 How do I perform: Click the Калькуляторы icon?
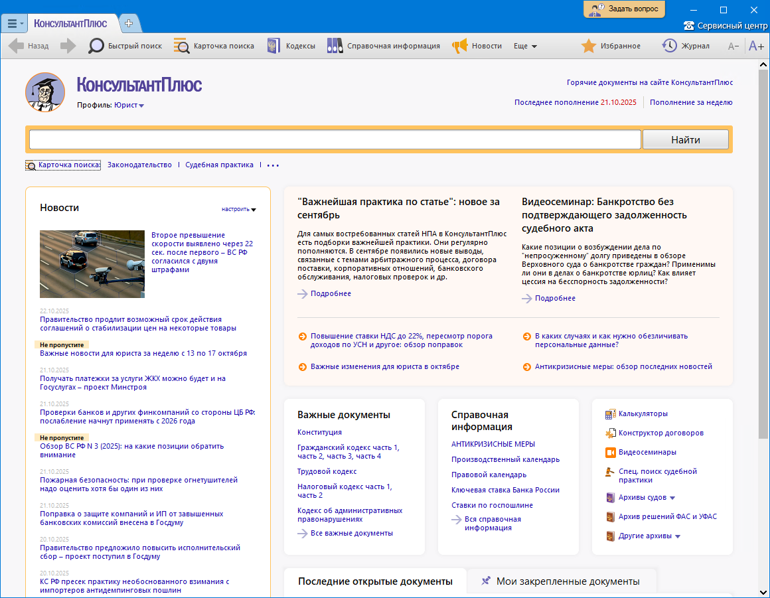click(x=611, y=414)
